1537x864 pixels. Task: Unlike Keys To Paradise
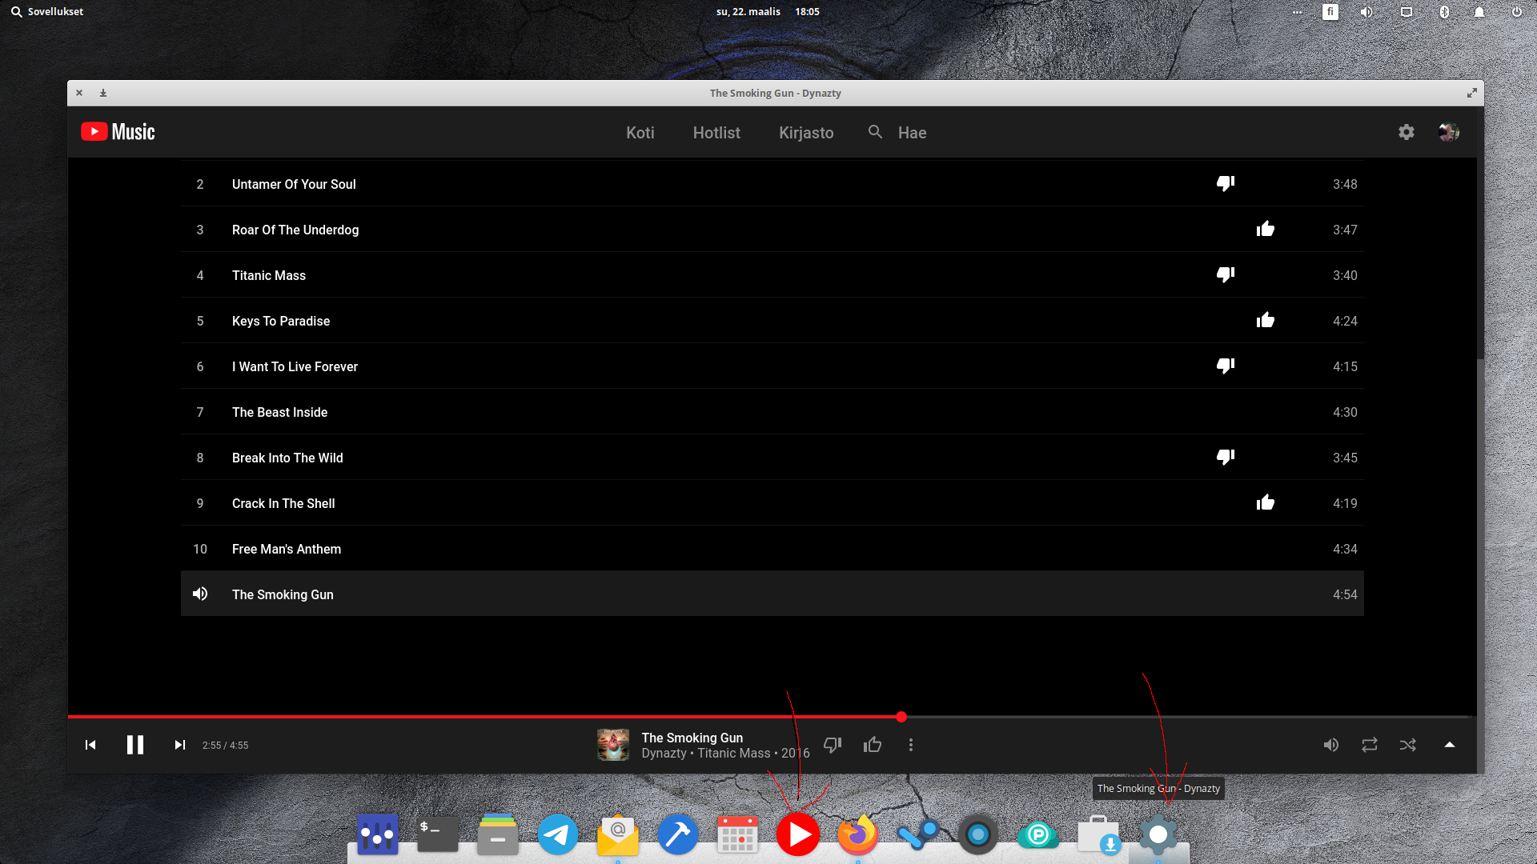1265,320
